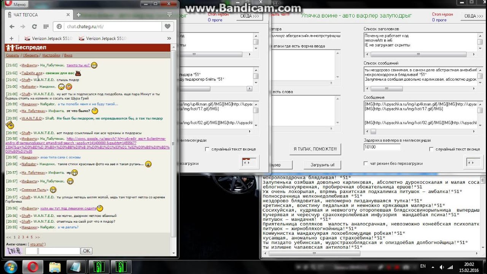The width and height of the screenshot is (487, 274).
Task: Click the yellow emoji in the 20:56 message
Action: (x=100, y=208)
